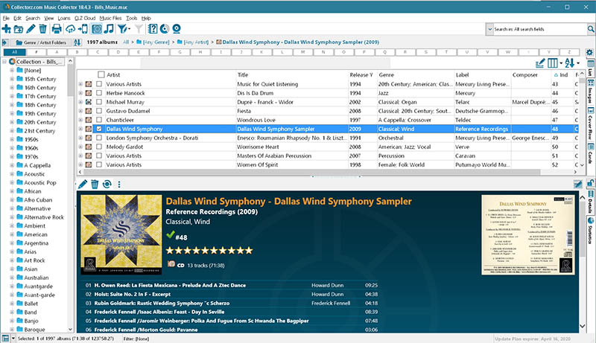
Task: Check the London Symphony Orchestra row checkbox
Action: coord(99,138)
